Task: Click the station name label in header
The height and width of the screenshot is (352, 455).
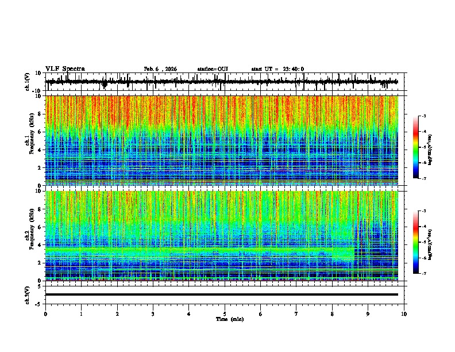Action: coord(213,69)
